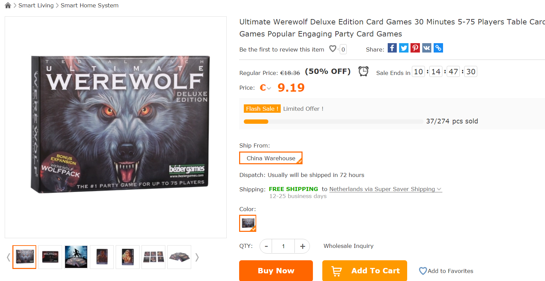The image size is (545, 281).
Task: Click the Add to Favorites heart
Action: tap(423, 271)
